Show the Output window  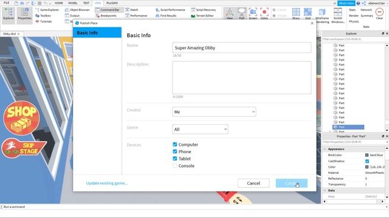[x=72, y=16]
